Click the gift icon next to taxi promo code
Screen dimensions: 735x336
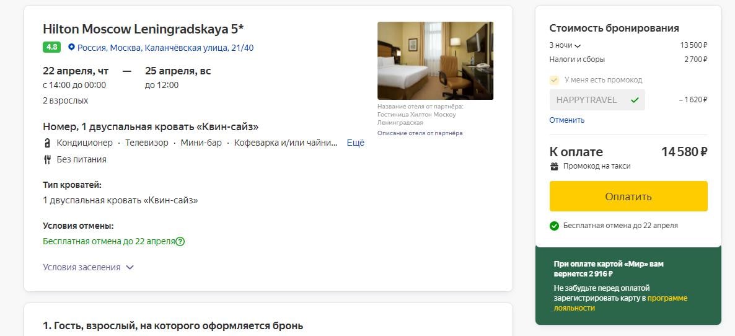(554, 166)
